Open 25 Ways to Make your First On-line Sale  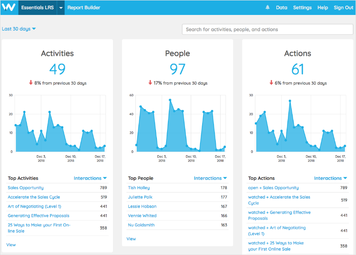click(39, 228)
